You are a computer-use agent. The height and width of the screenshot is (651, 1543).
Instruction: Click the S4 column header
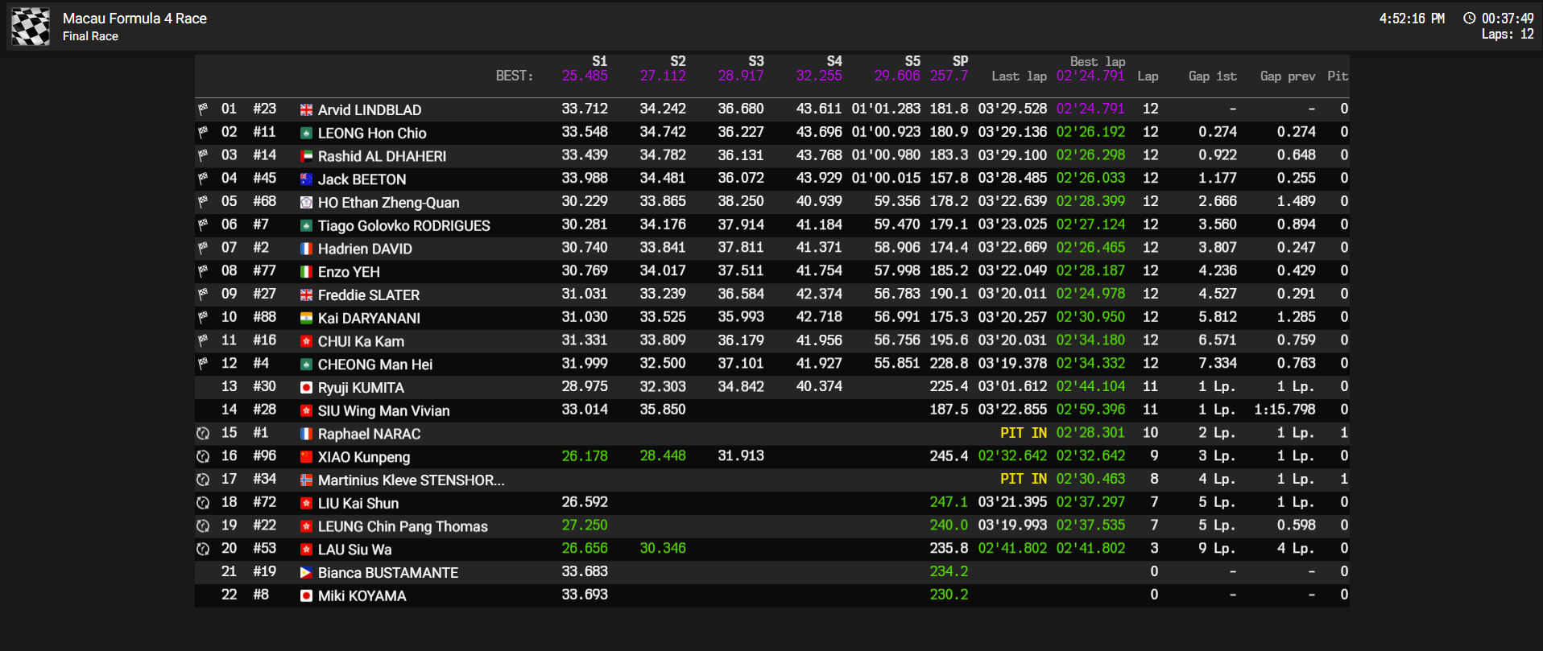pyautogui.click(x=834, y=61)
